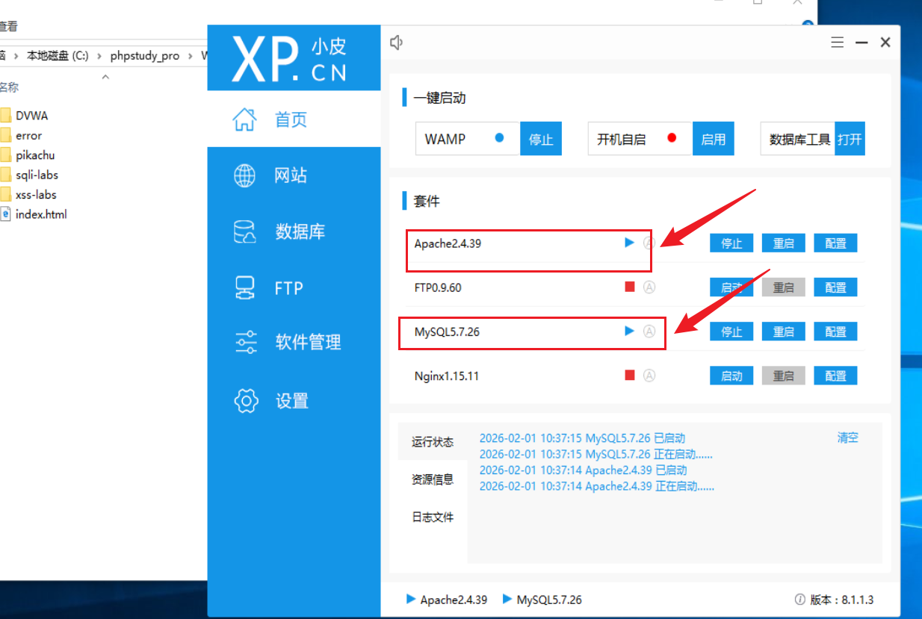
Task: Click the DVWA folder icon
Action: tap(4, 116)
